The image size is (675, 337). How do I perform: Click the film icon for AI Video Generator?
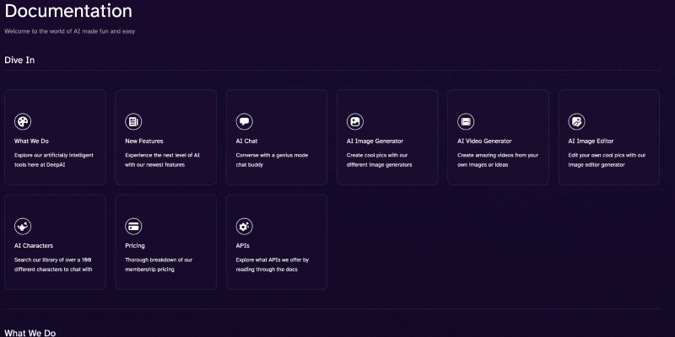(x=466, y=121)
